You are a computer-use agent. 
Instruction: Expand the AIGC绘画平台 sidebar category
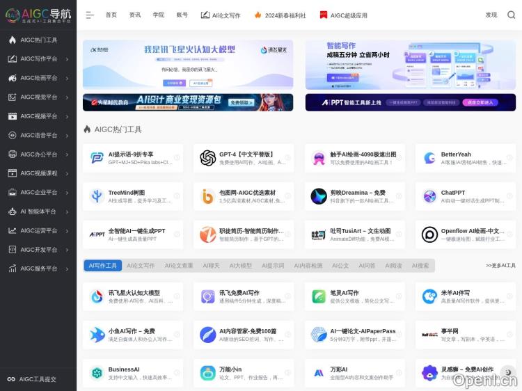point(38,78)
